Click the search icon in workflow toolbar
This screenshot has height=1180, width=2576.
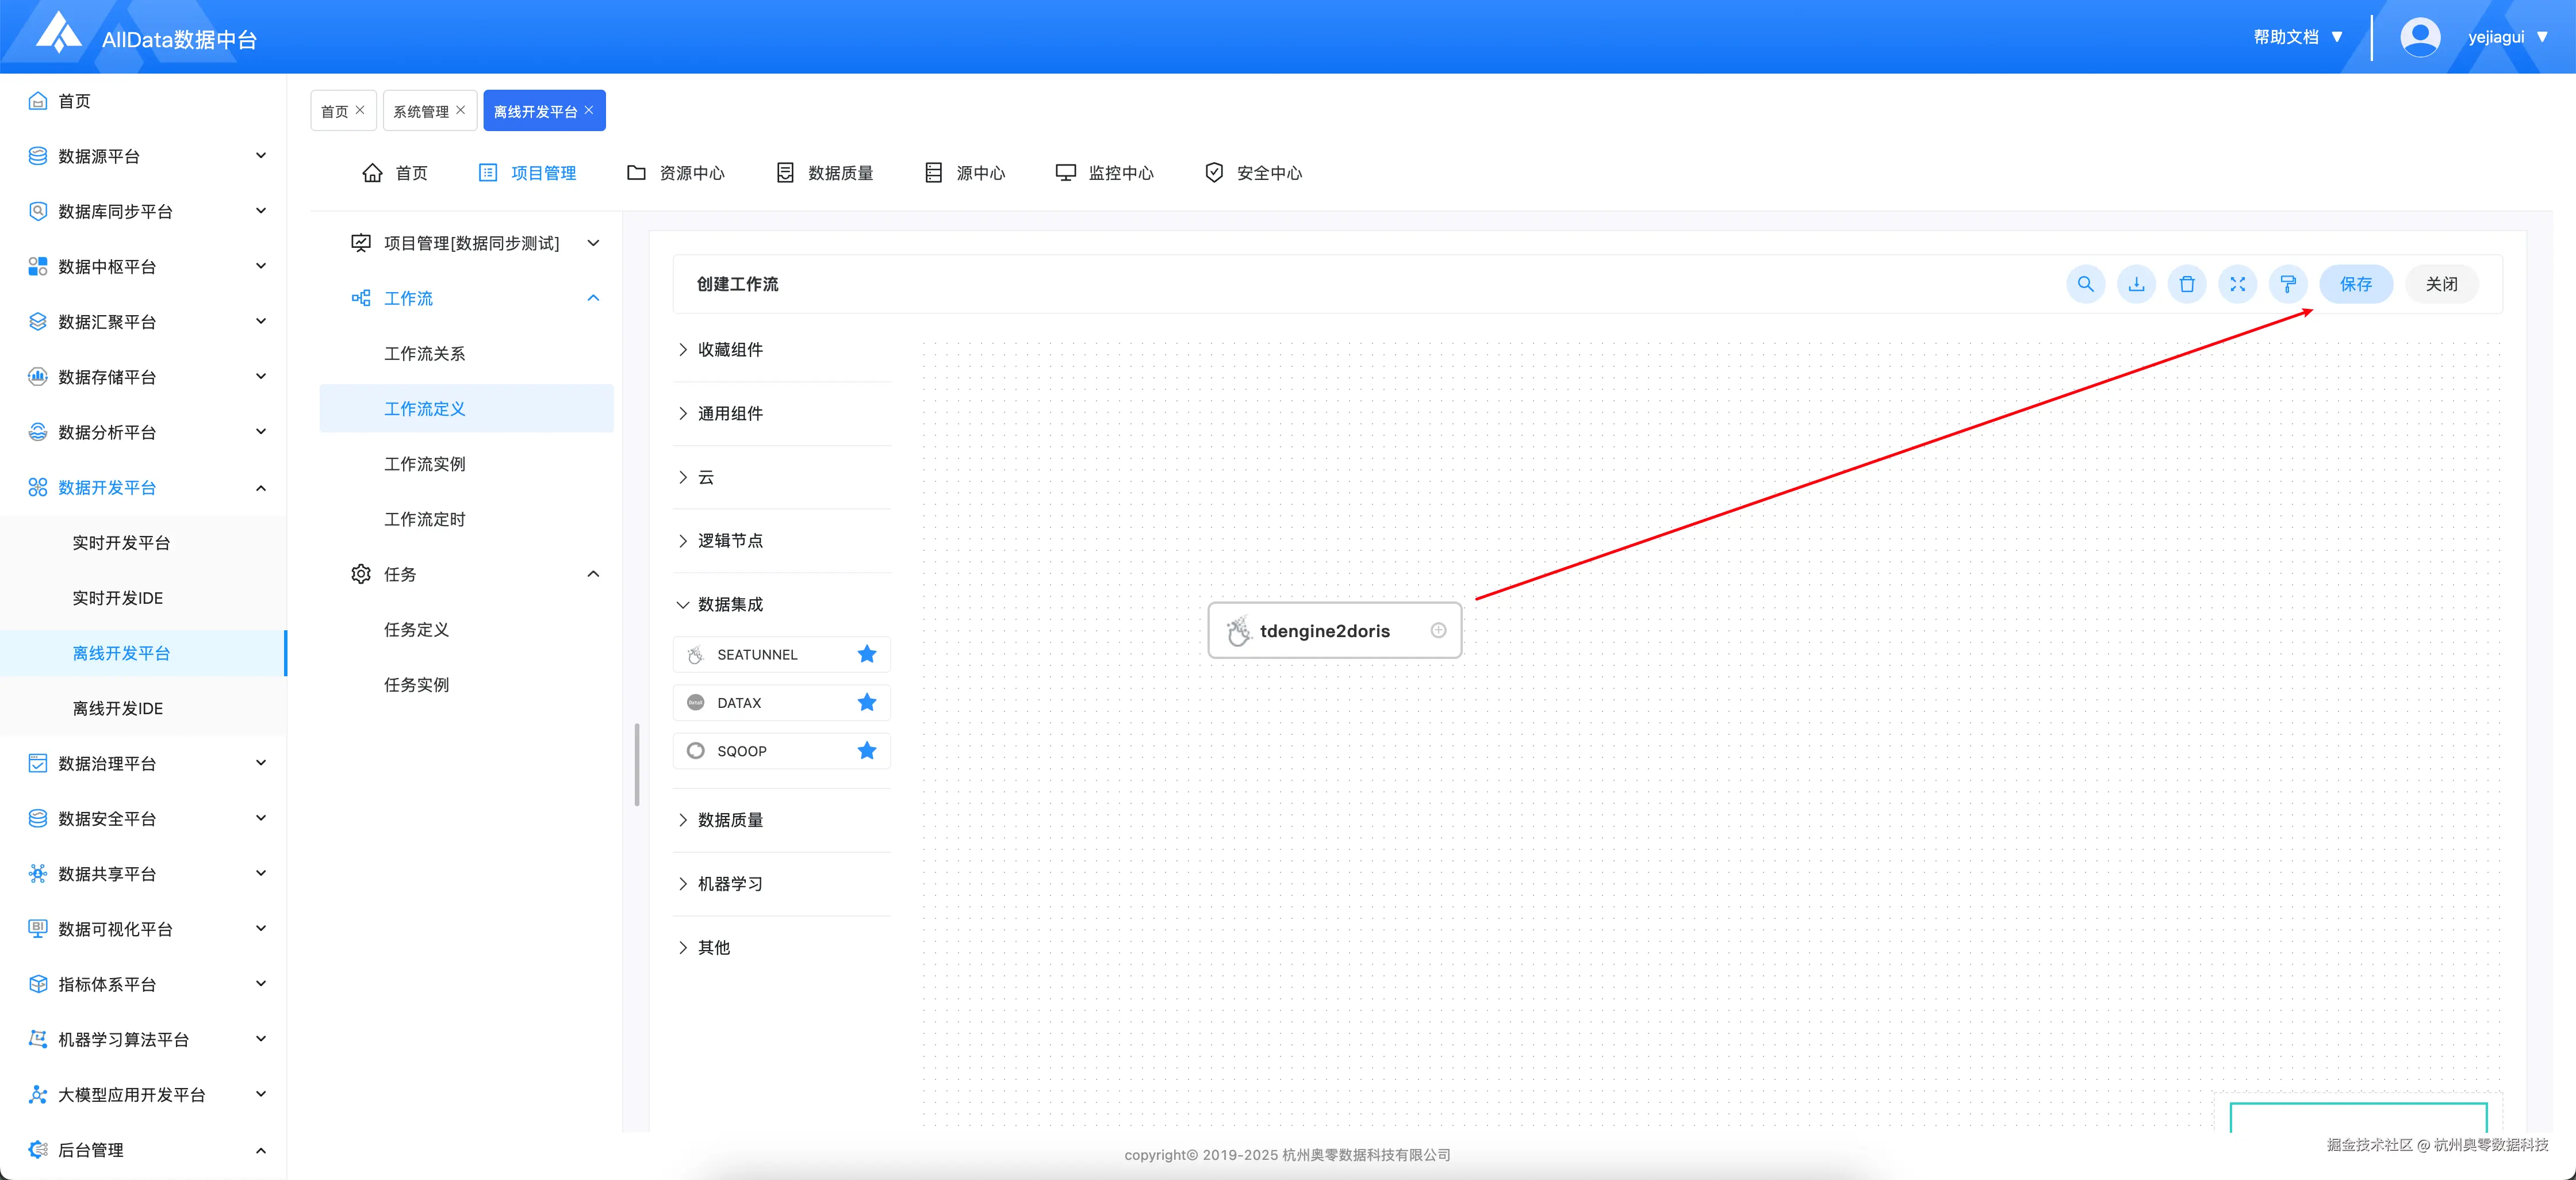point(2085,284)
